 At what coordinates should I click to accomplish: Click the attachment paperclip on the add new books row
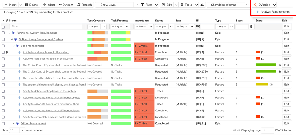(x=7, y=52)
